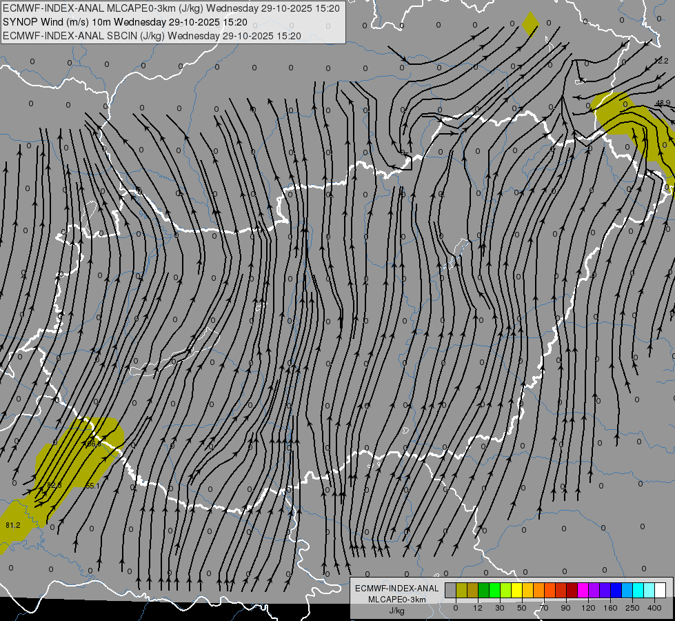
Task: Click the pure blue legend swatch
Action: (x=616, y=590)
